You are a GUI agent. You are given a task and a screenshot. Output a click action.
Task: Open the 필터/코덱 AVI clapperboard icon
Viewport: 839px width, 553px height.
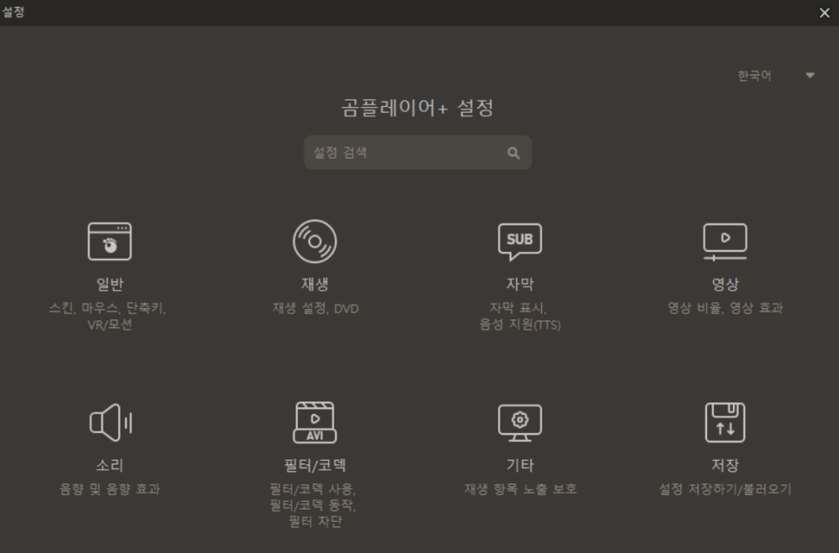point(314,423)
